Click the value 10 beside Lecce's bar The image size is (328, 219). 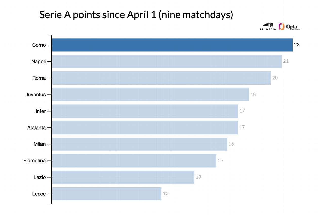coord(166,194)
